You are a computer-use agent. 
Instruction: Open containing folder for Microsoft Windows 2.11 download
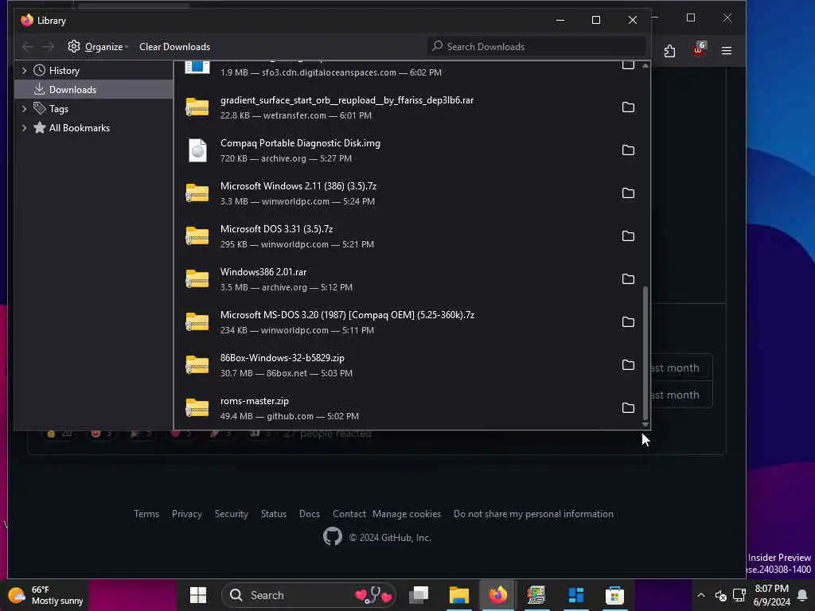coord(628,193)
